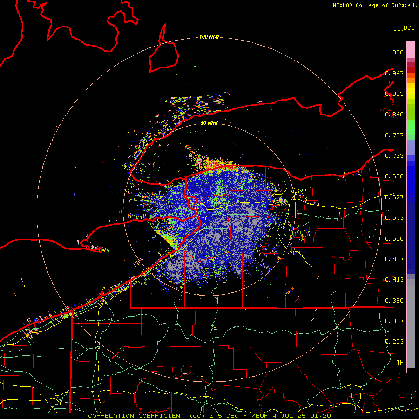
Task: Click the 0.307 color scale value
Action: tap(394, 321)
